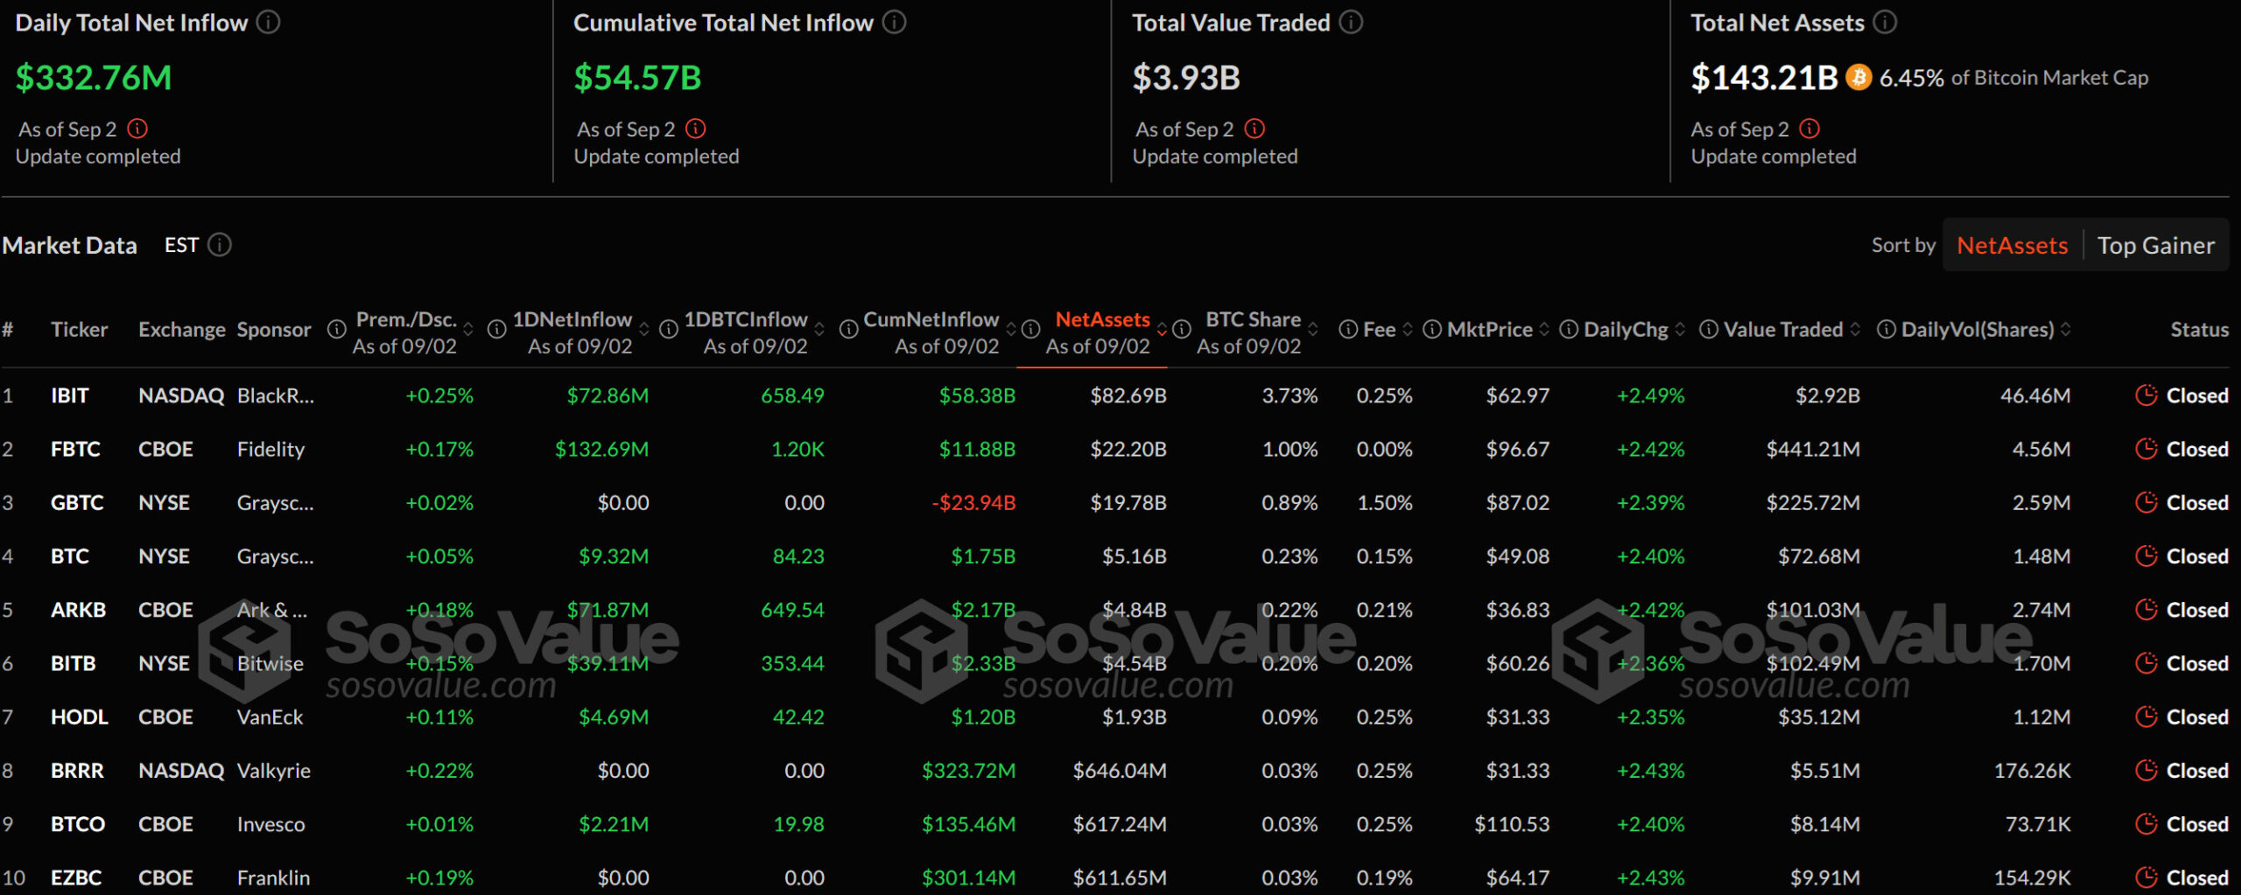Click info icon before 1DBTCInflow column
The image size is (2241, 895).
(x=669, y=329)
